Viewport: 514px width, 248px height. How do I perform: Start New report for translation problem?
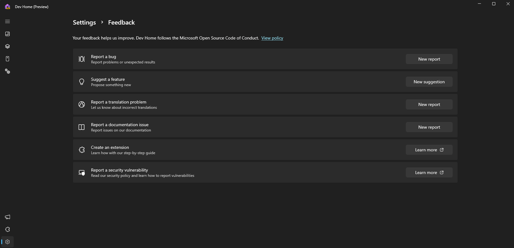tap(429, 104)
